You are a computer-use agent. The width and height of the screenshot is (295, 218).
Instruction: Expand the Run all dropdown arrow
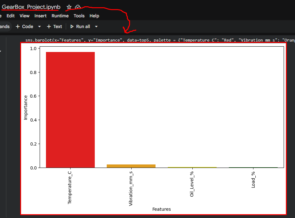[96, 27]
